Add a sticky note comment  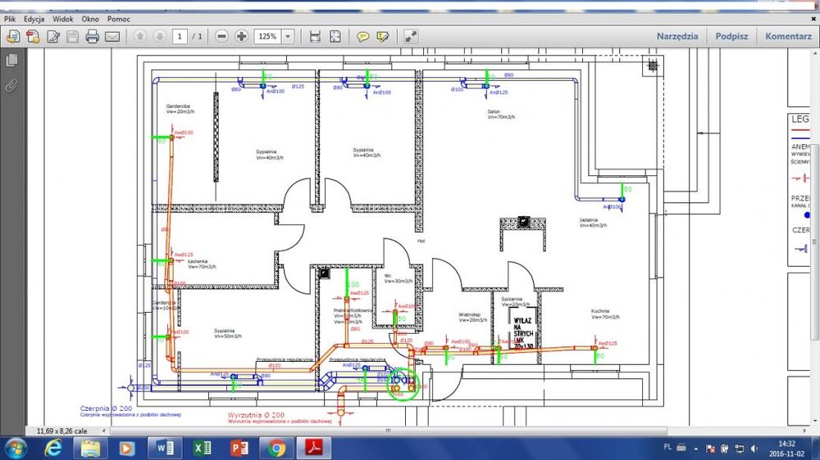[362, 37]
